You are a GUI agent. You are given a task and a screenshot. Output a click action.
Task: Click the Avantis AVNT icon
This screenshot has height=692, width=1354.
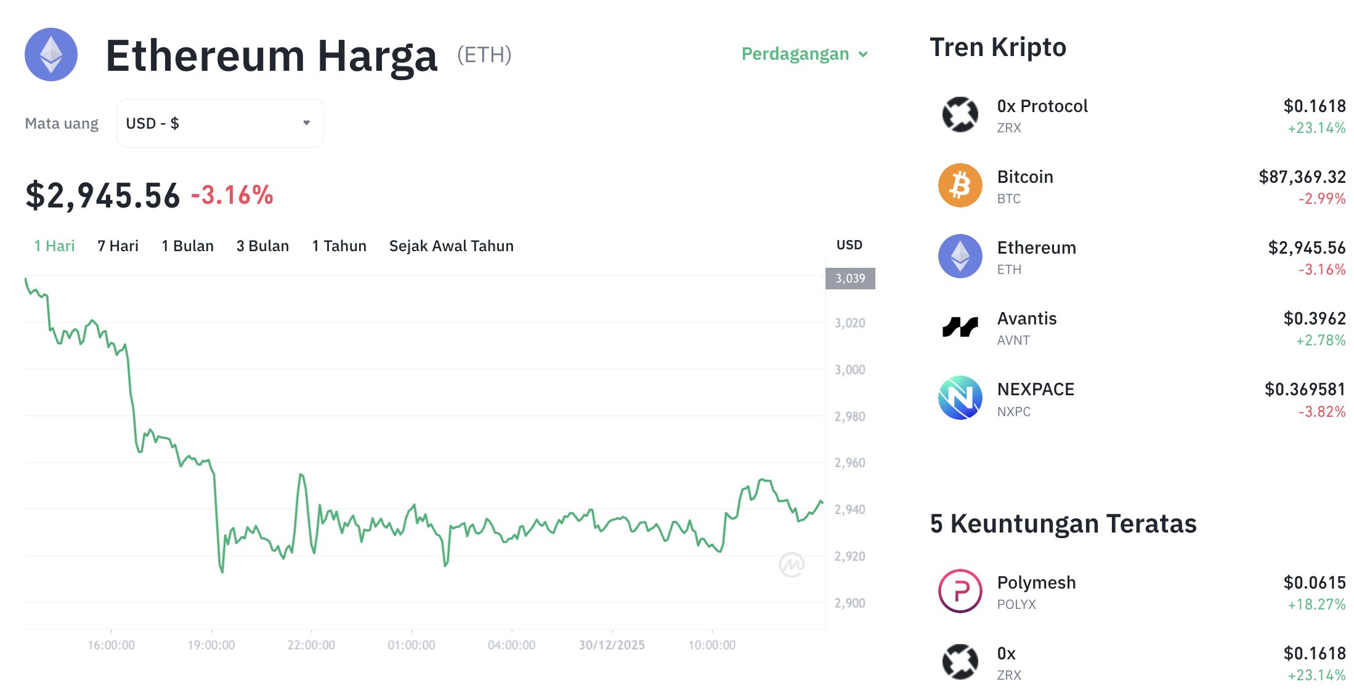click(959, 327)
